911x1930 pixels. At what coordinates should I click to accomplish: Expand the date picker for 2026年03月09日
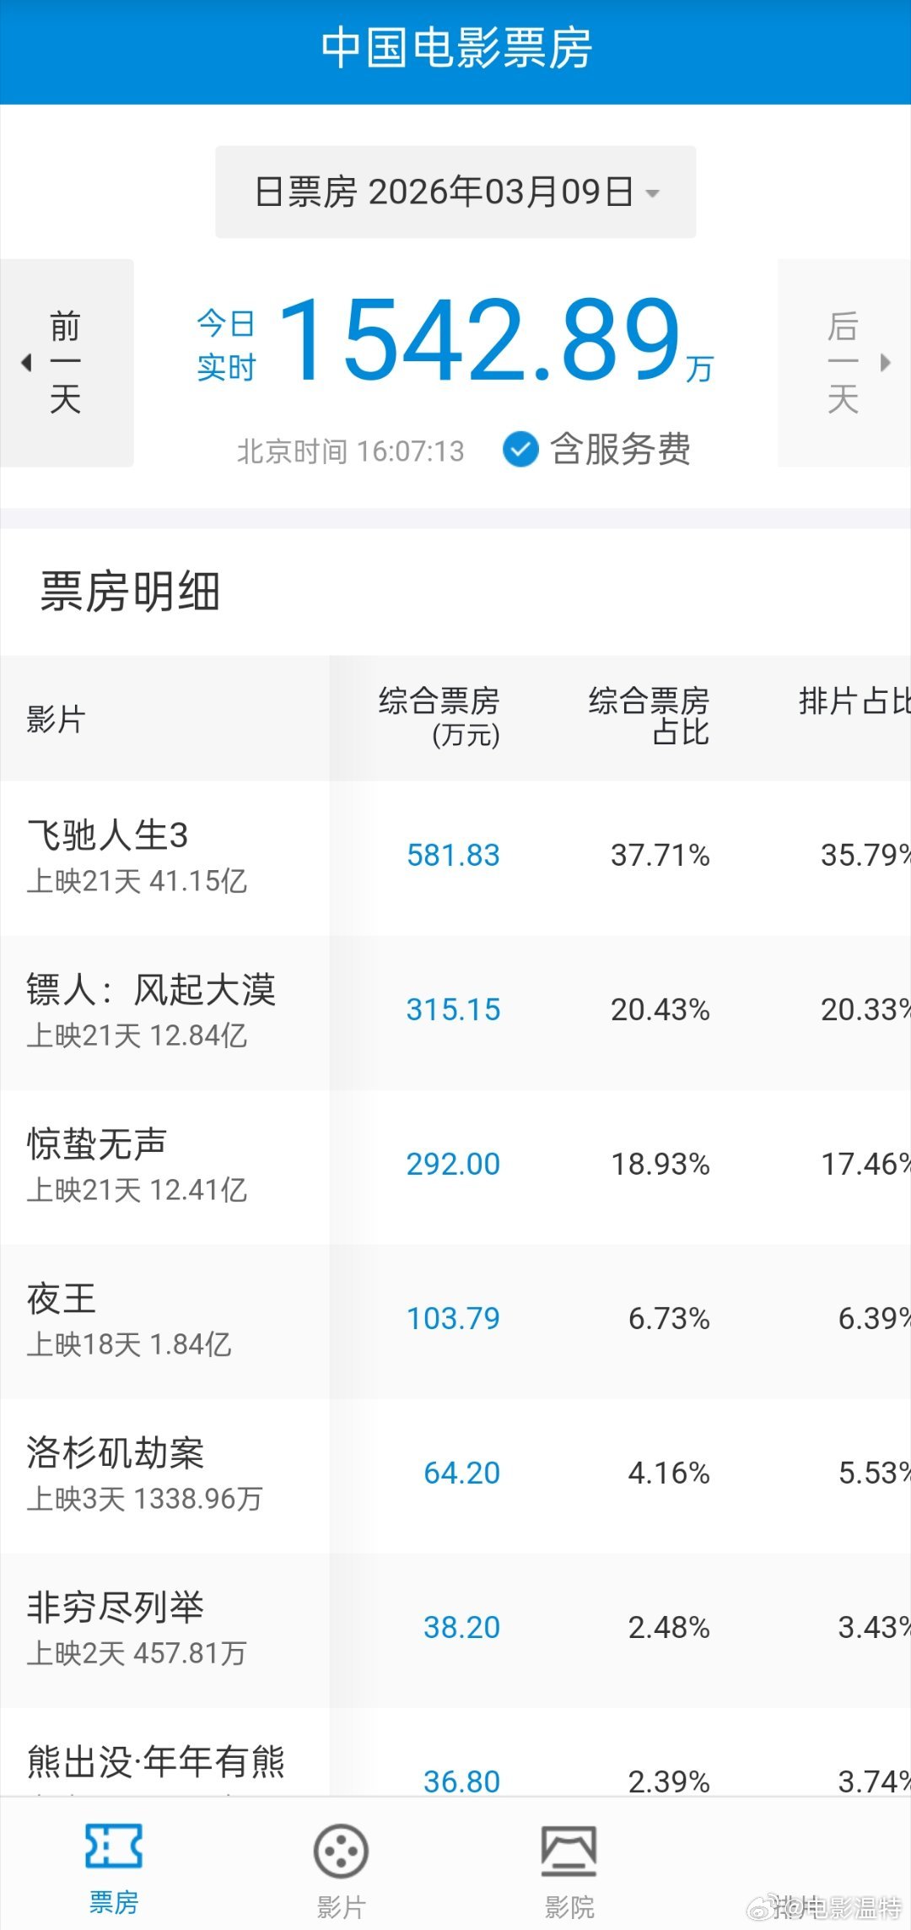455,192
